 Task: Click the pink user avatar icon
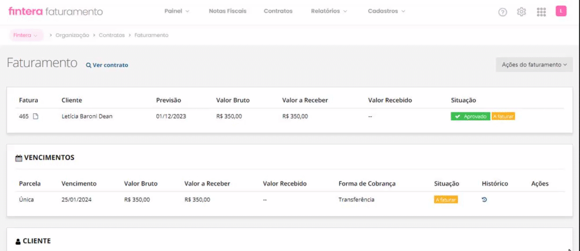tap(561, 12)
